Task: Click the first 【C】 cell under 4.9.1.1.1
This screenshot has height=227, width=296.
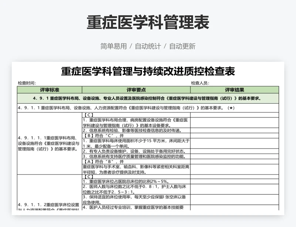Action: [136, 115]
